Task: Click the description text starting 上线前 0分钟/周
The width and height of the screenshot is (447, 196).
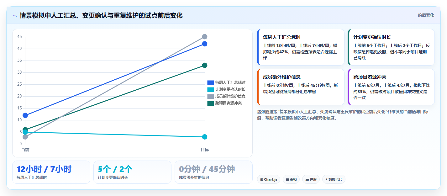Action: point(300,88)
